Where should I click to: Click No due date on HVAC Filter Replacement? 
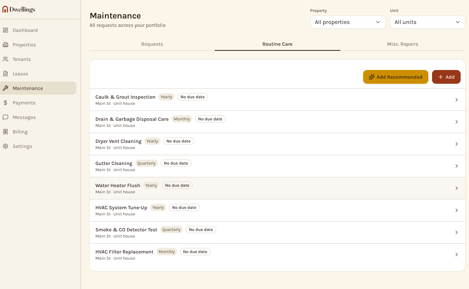click(x=195, y=252)
